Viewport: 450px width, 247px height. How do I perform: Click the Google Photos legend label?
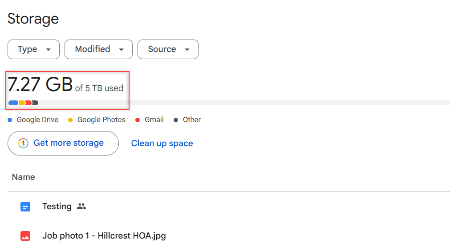tap(101, 120)
